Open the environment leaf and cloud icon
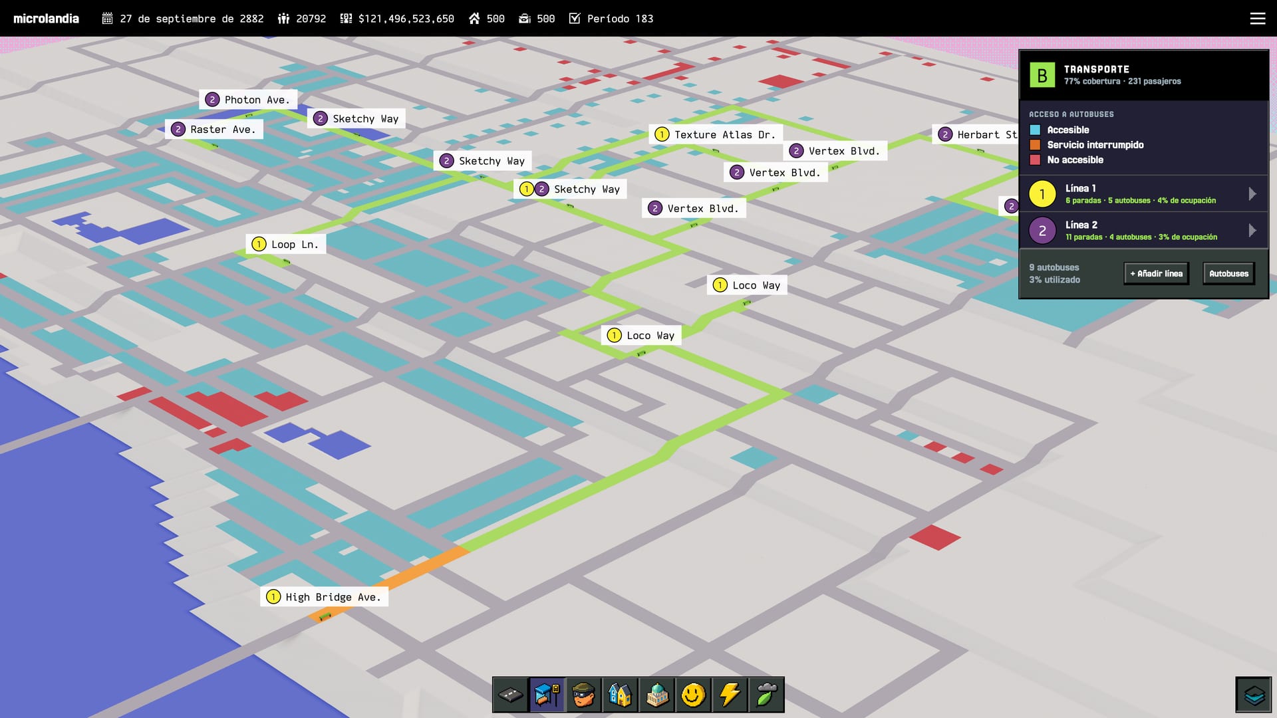Screen dimensions: 1277x718 point(766,695)
